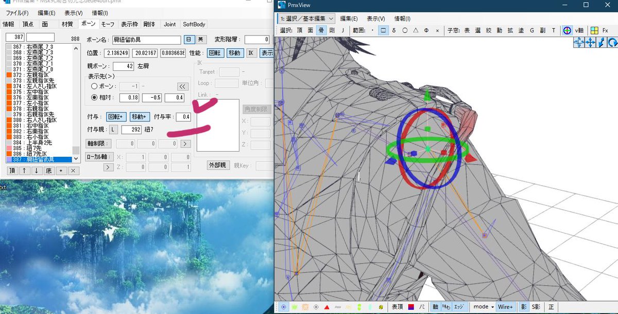Select bone 372 : 左親指IK in list
The width and height of the screenshot is (618, 314).
[38, 75]
